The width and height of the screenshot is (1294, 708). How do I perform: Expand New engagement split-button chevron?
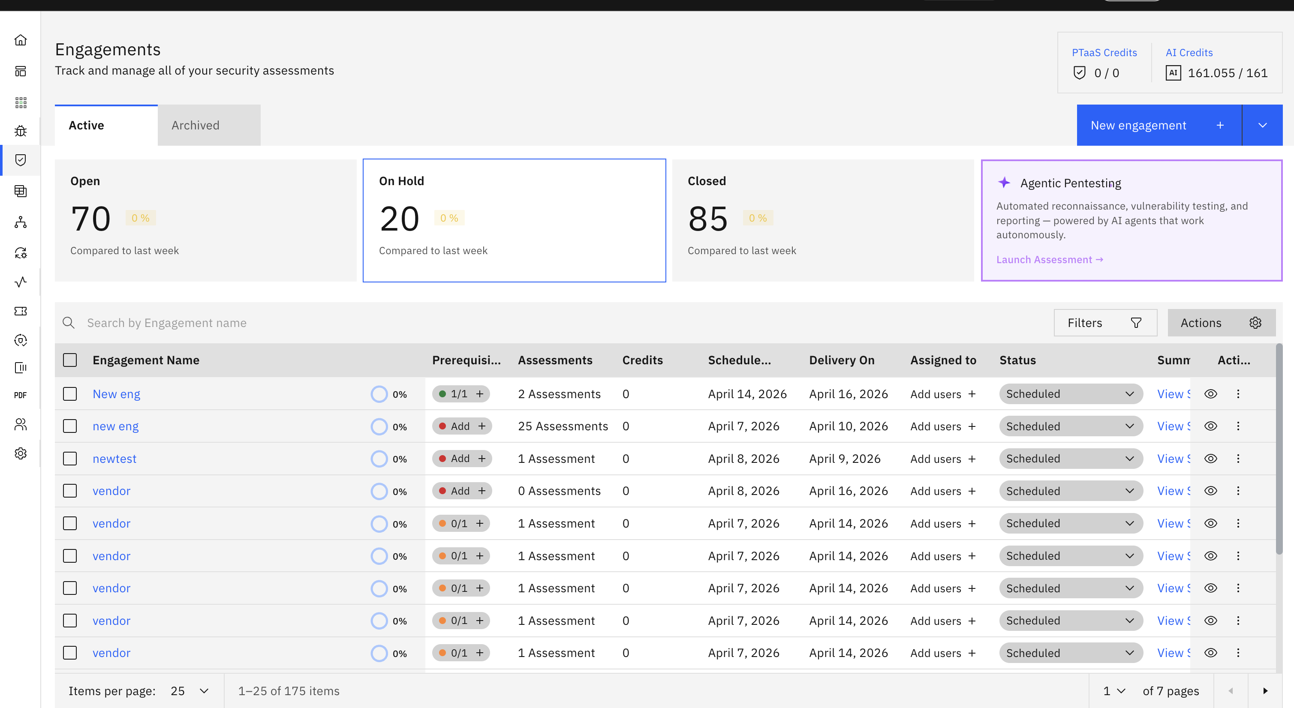(x=1262, y=126)
